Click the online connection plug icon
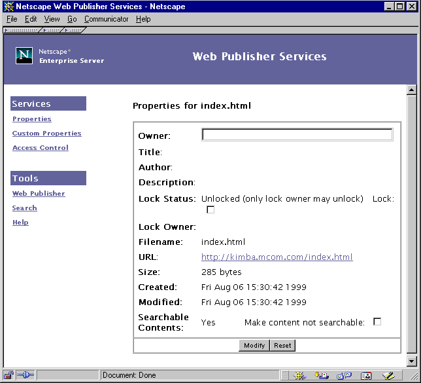 pyautogui.click(x=25, y=375)
